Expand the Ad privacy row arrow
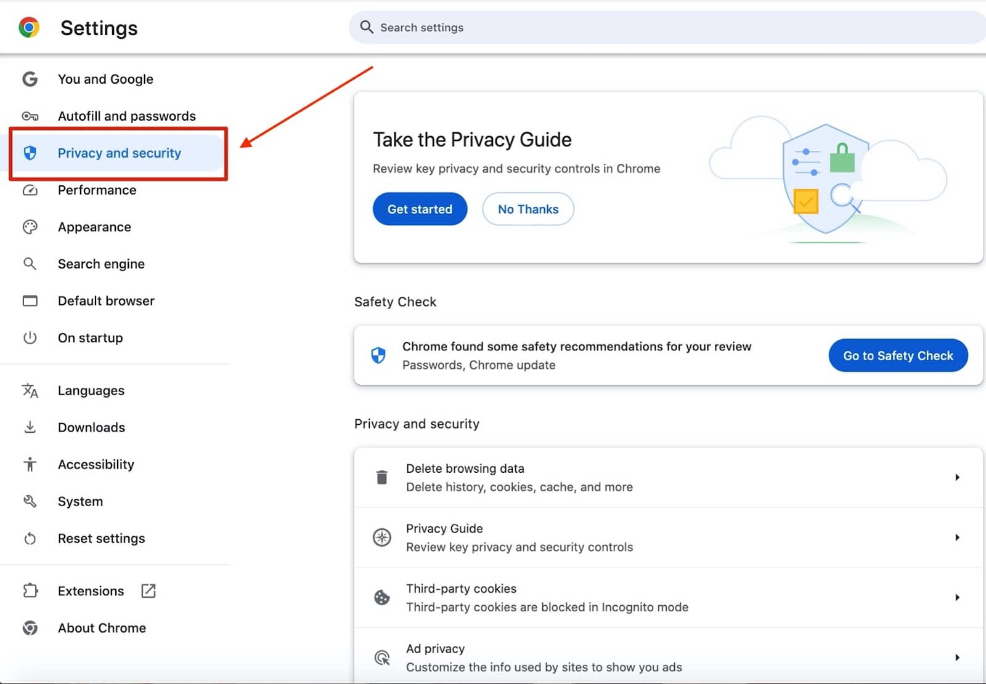986x684 pixels. click(957, 658)
